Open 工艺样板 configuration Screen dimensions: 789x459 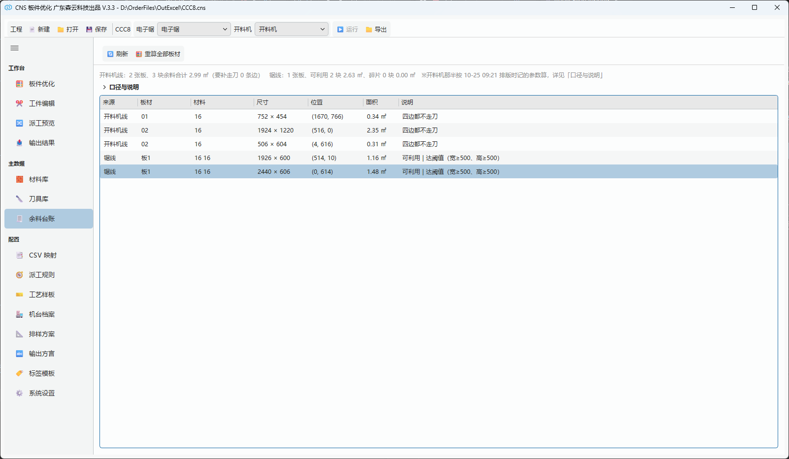(49, 295)
